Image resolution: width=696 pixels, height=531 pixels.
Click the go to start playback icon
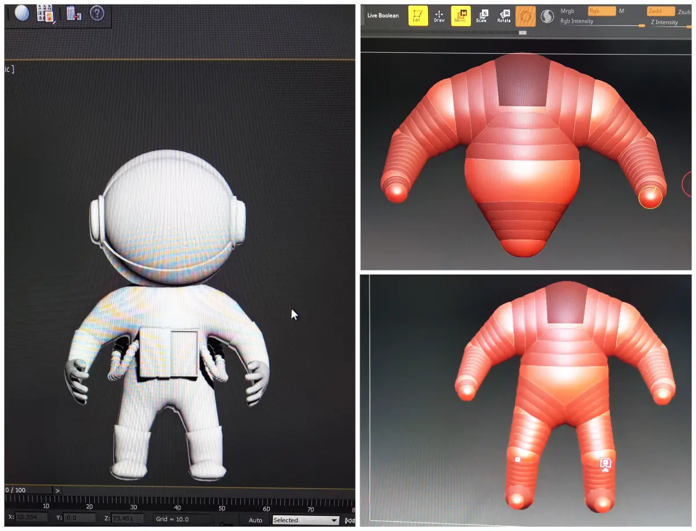click(x=350, y=521)
